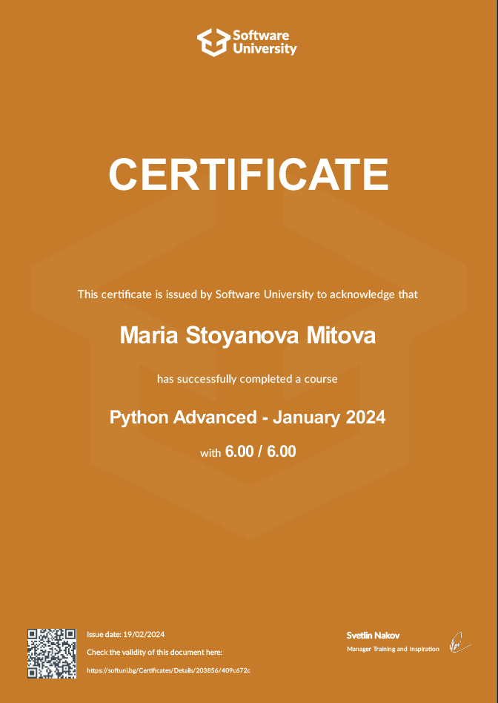Select the course title Python Advanced - January 2024
498x703 pixels.
coord(248,417)
